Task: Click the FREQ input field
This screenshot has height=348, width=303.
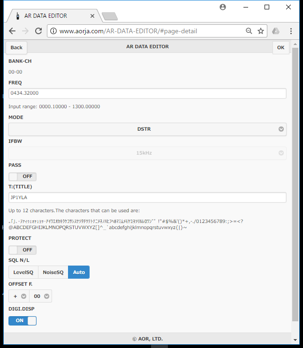Action: [x=147, y=93]
